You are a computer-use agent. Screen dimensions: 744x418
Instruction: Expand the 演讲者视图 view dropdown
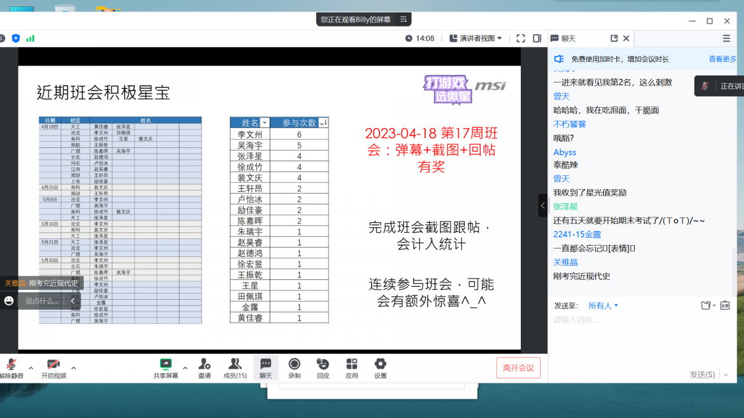pos(476,38)
